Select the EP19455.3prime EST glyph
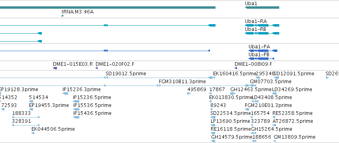 point(31,109)
